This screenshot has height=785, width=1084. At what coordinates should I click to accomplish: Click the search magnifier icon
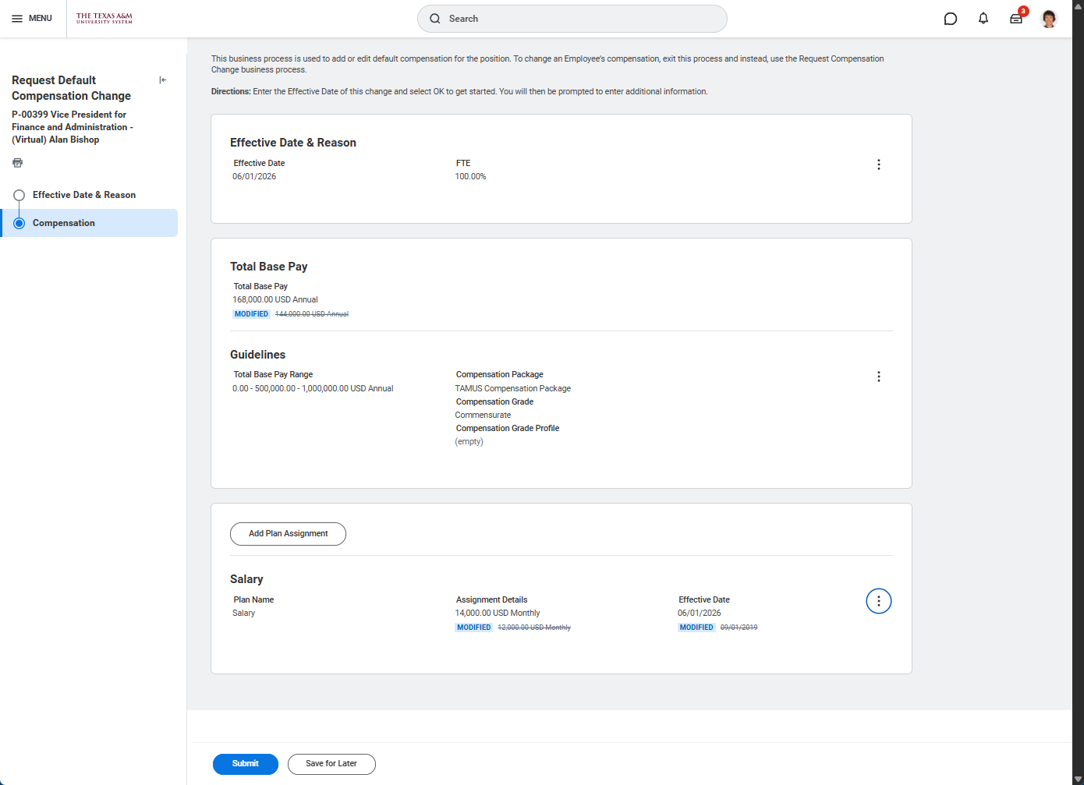pyautogui.click(x=435, y=19)
